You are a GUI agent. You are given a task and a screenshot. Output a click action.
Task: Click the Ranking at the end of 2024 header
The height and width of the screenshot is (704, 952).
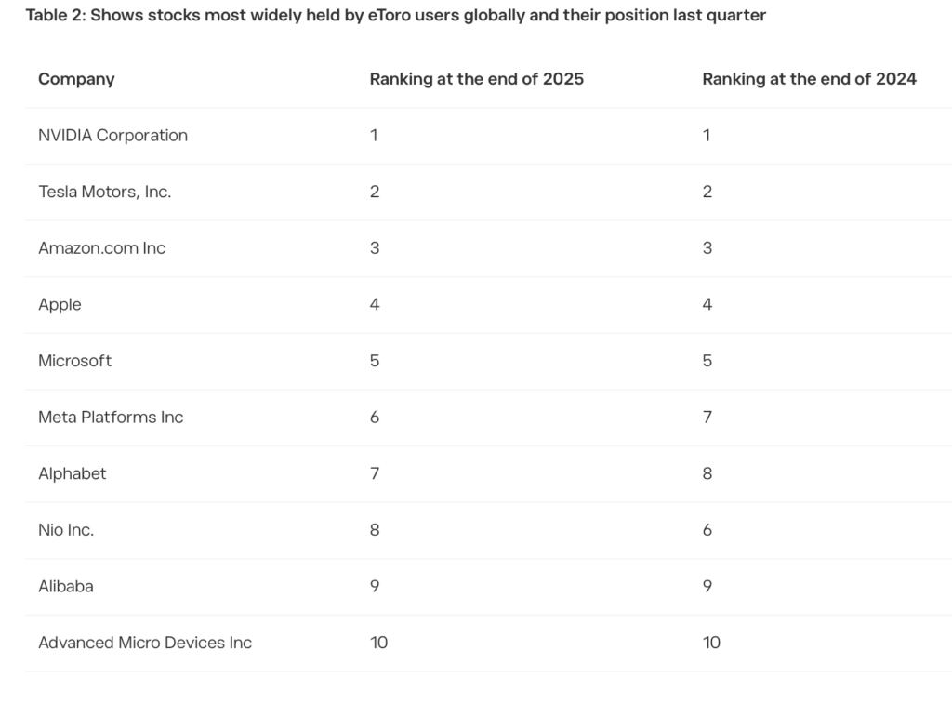(809, 79)
